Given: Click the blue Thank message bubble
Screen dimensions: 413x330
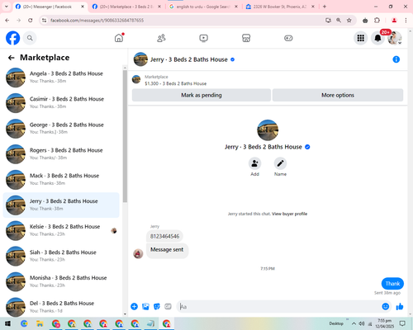Looking at the screenshot, I should click(392, 284).
